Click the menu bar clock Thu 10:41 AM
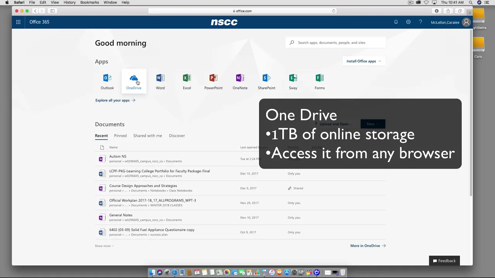 (x=452, y=2)
